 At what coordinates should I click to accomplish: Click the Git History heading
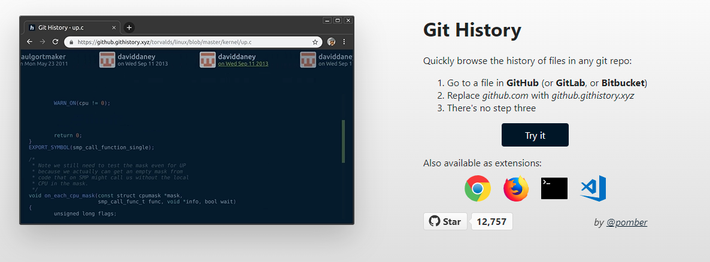pos(472,31)
